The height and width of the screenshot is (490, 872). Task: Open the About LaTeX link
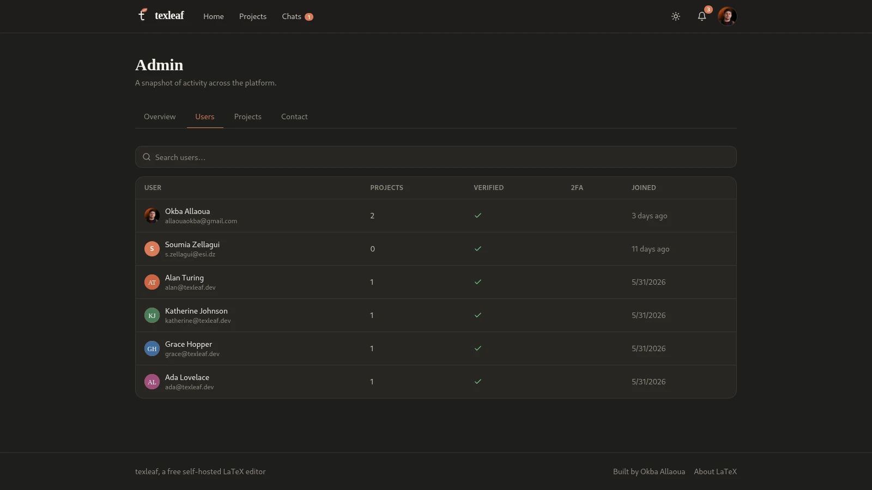tap(716, 471)
